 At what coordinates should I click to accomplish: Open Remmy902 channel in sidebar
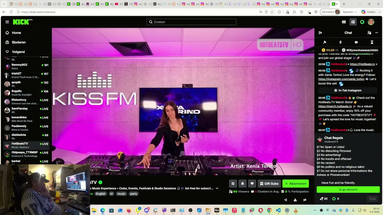pyautogui.click(x=26, y=66)
